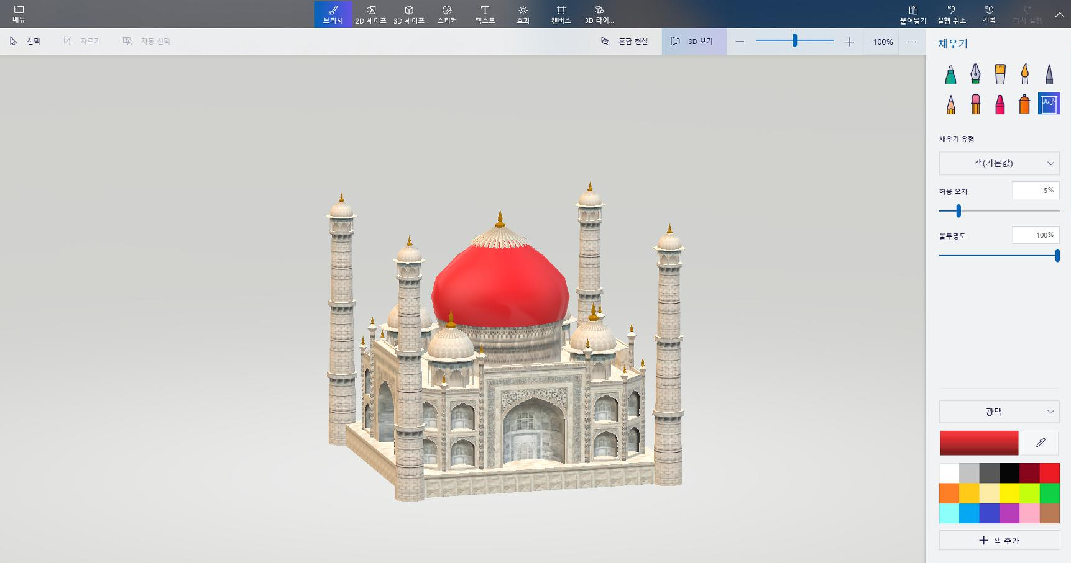Click the 불투명도 100% input field
The image size is (1071, 563).
(x=1036, y=235)
